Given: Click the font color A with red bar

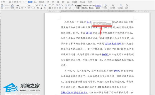Looking at the screenshot, I should point(41,8).
